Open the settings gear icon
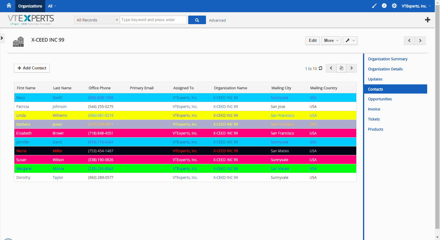 click(x=394, y=6)
